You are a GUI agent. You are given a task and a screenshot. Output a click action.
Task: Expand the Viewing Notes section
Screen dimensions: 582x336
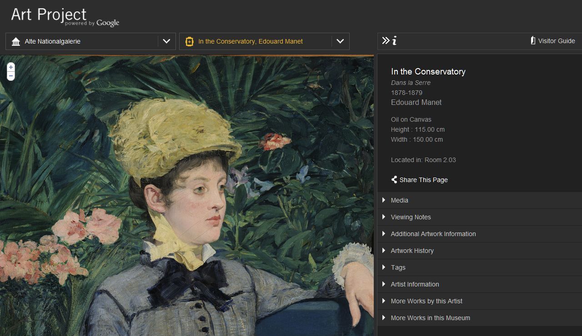click(411, 217)
